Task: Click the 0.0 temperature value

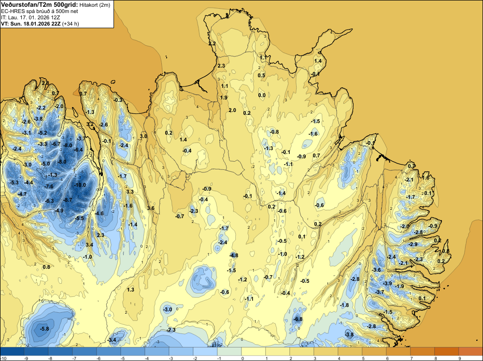Action: (261, 95)
